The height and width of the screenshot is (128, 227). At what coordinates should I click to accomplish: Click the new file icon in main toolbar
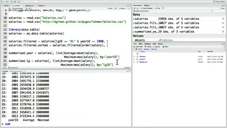(1, 1)
